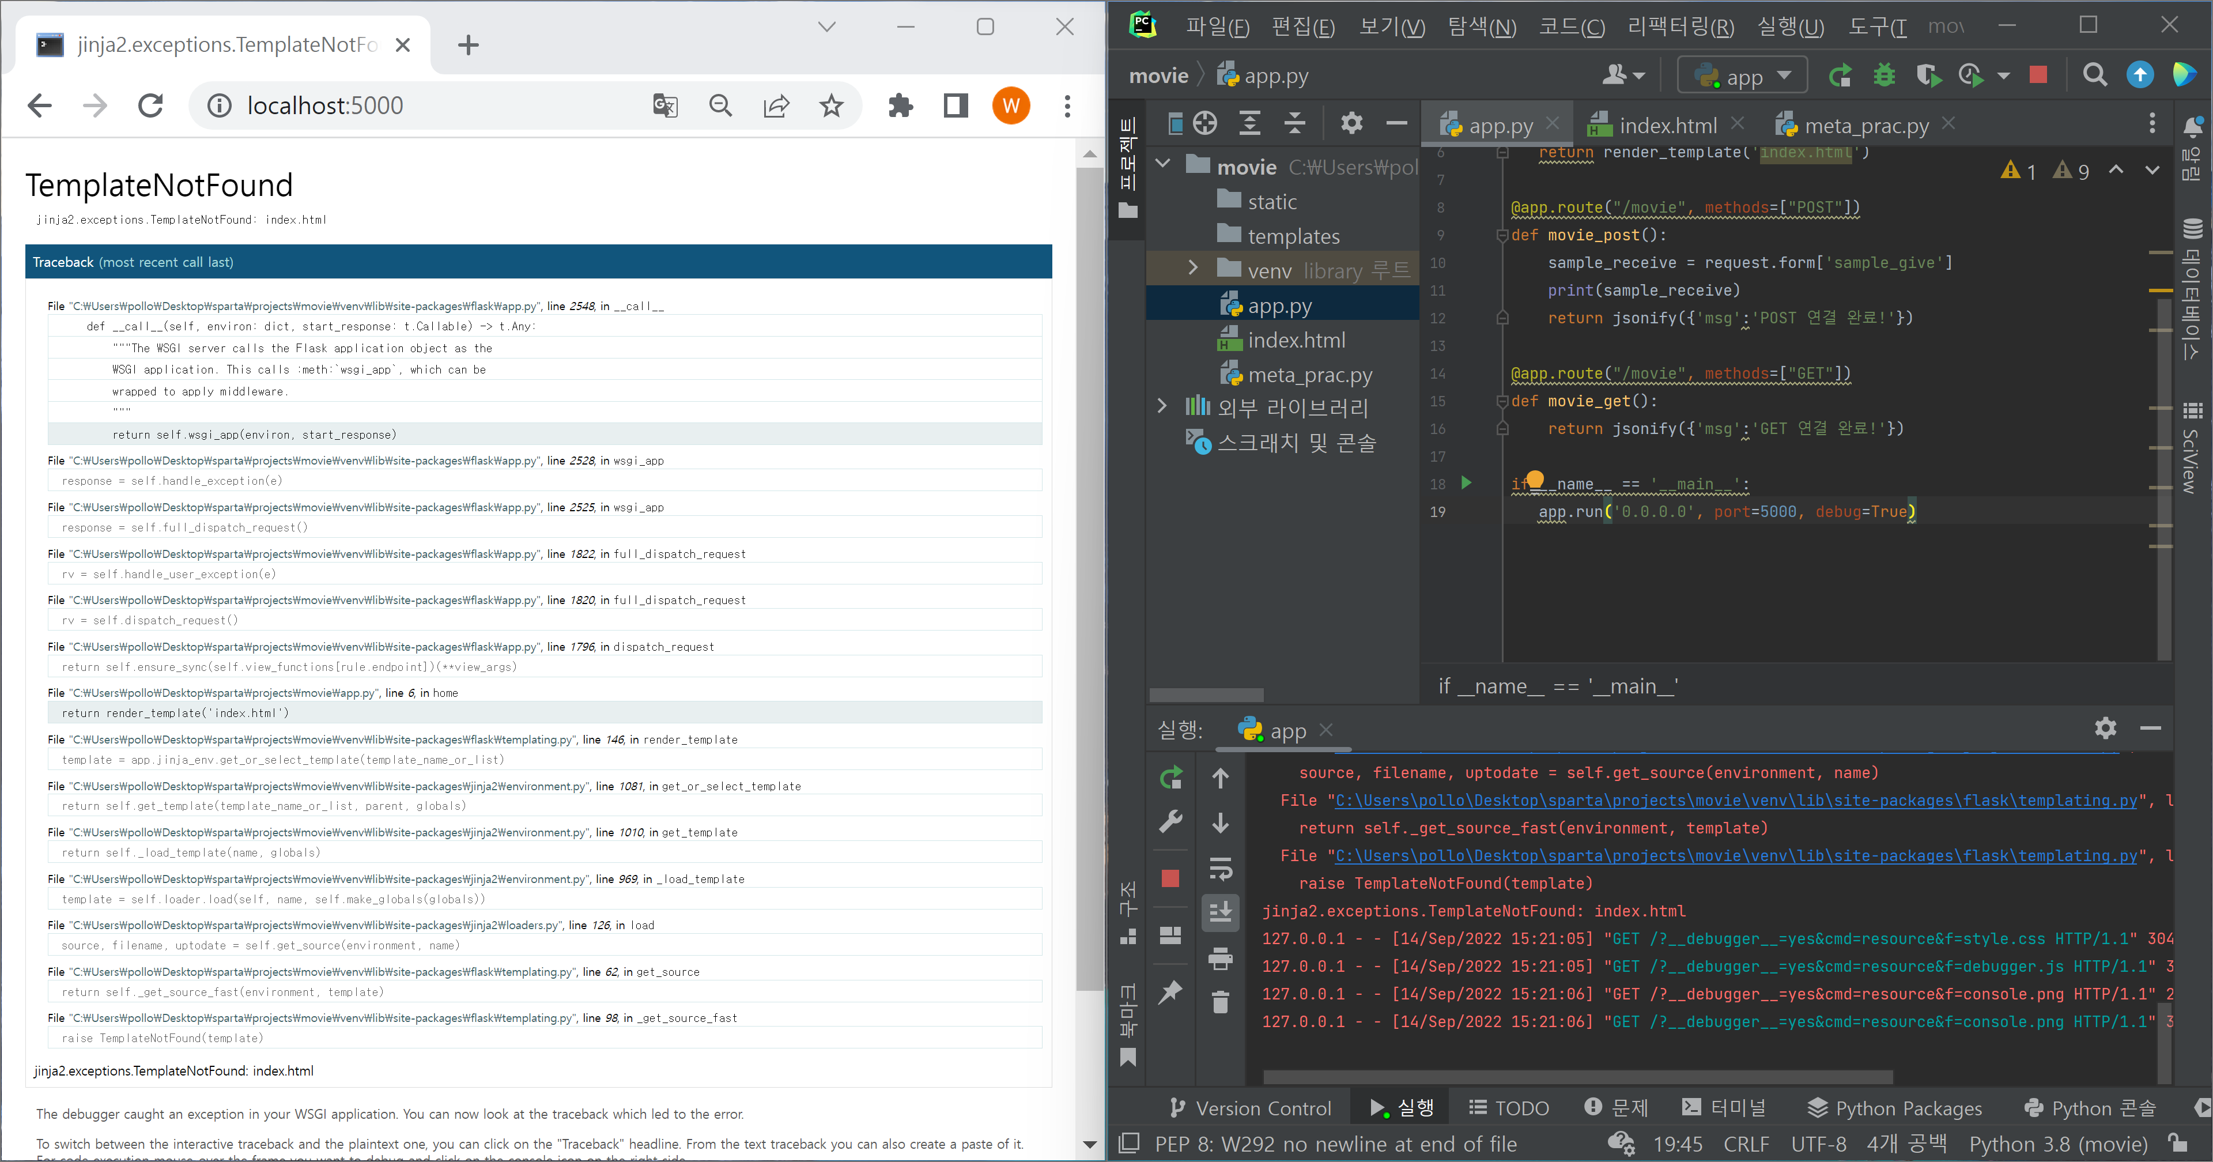
Task: Open the Edit menu in PyCharm
Action: [x=1302, y=27]
